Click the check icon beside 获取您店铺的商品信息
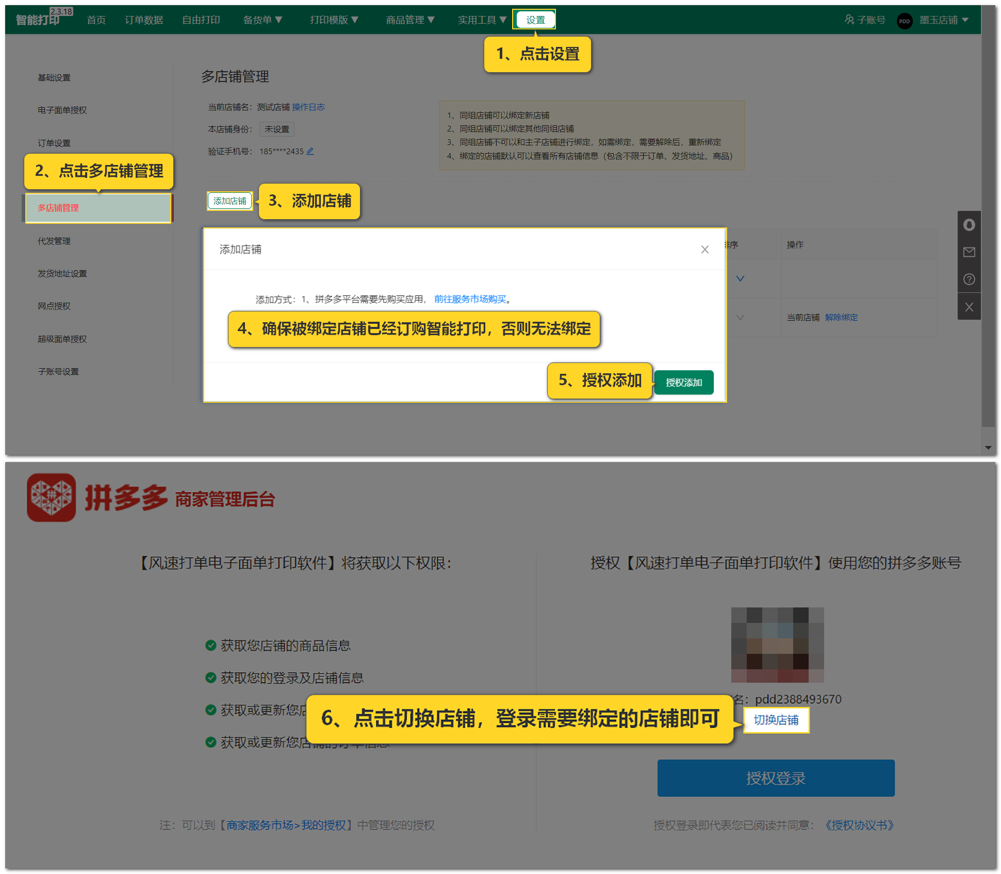 click(x=210, y=645)
